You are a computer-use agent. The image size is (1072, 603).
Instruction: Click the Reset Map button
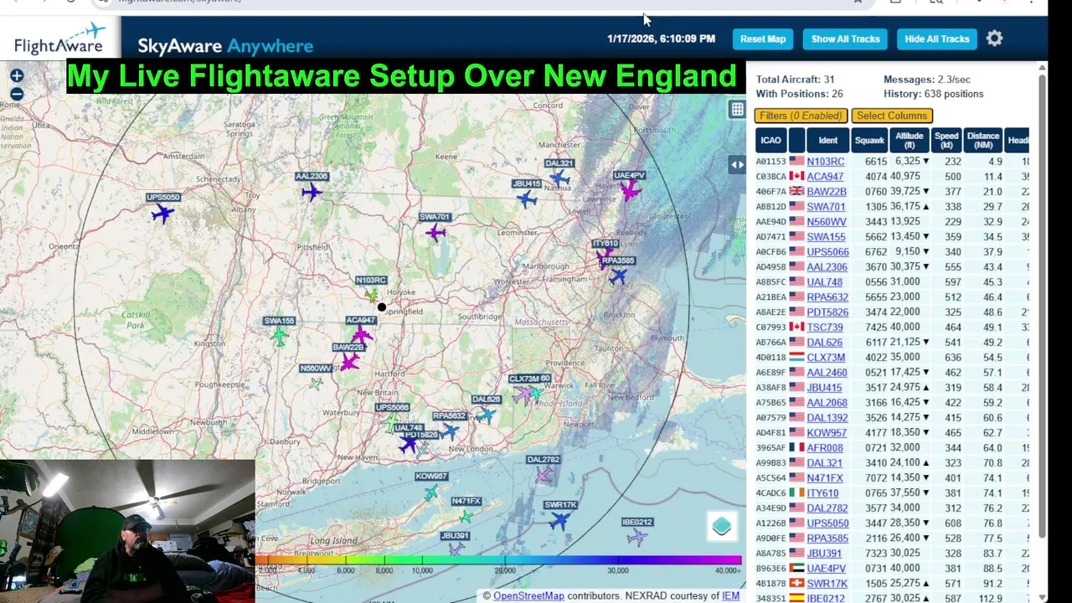pyautogui.click(x=763, y=39)
